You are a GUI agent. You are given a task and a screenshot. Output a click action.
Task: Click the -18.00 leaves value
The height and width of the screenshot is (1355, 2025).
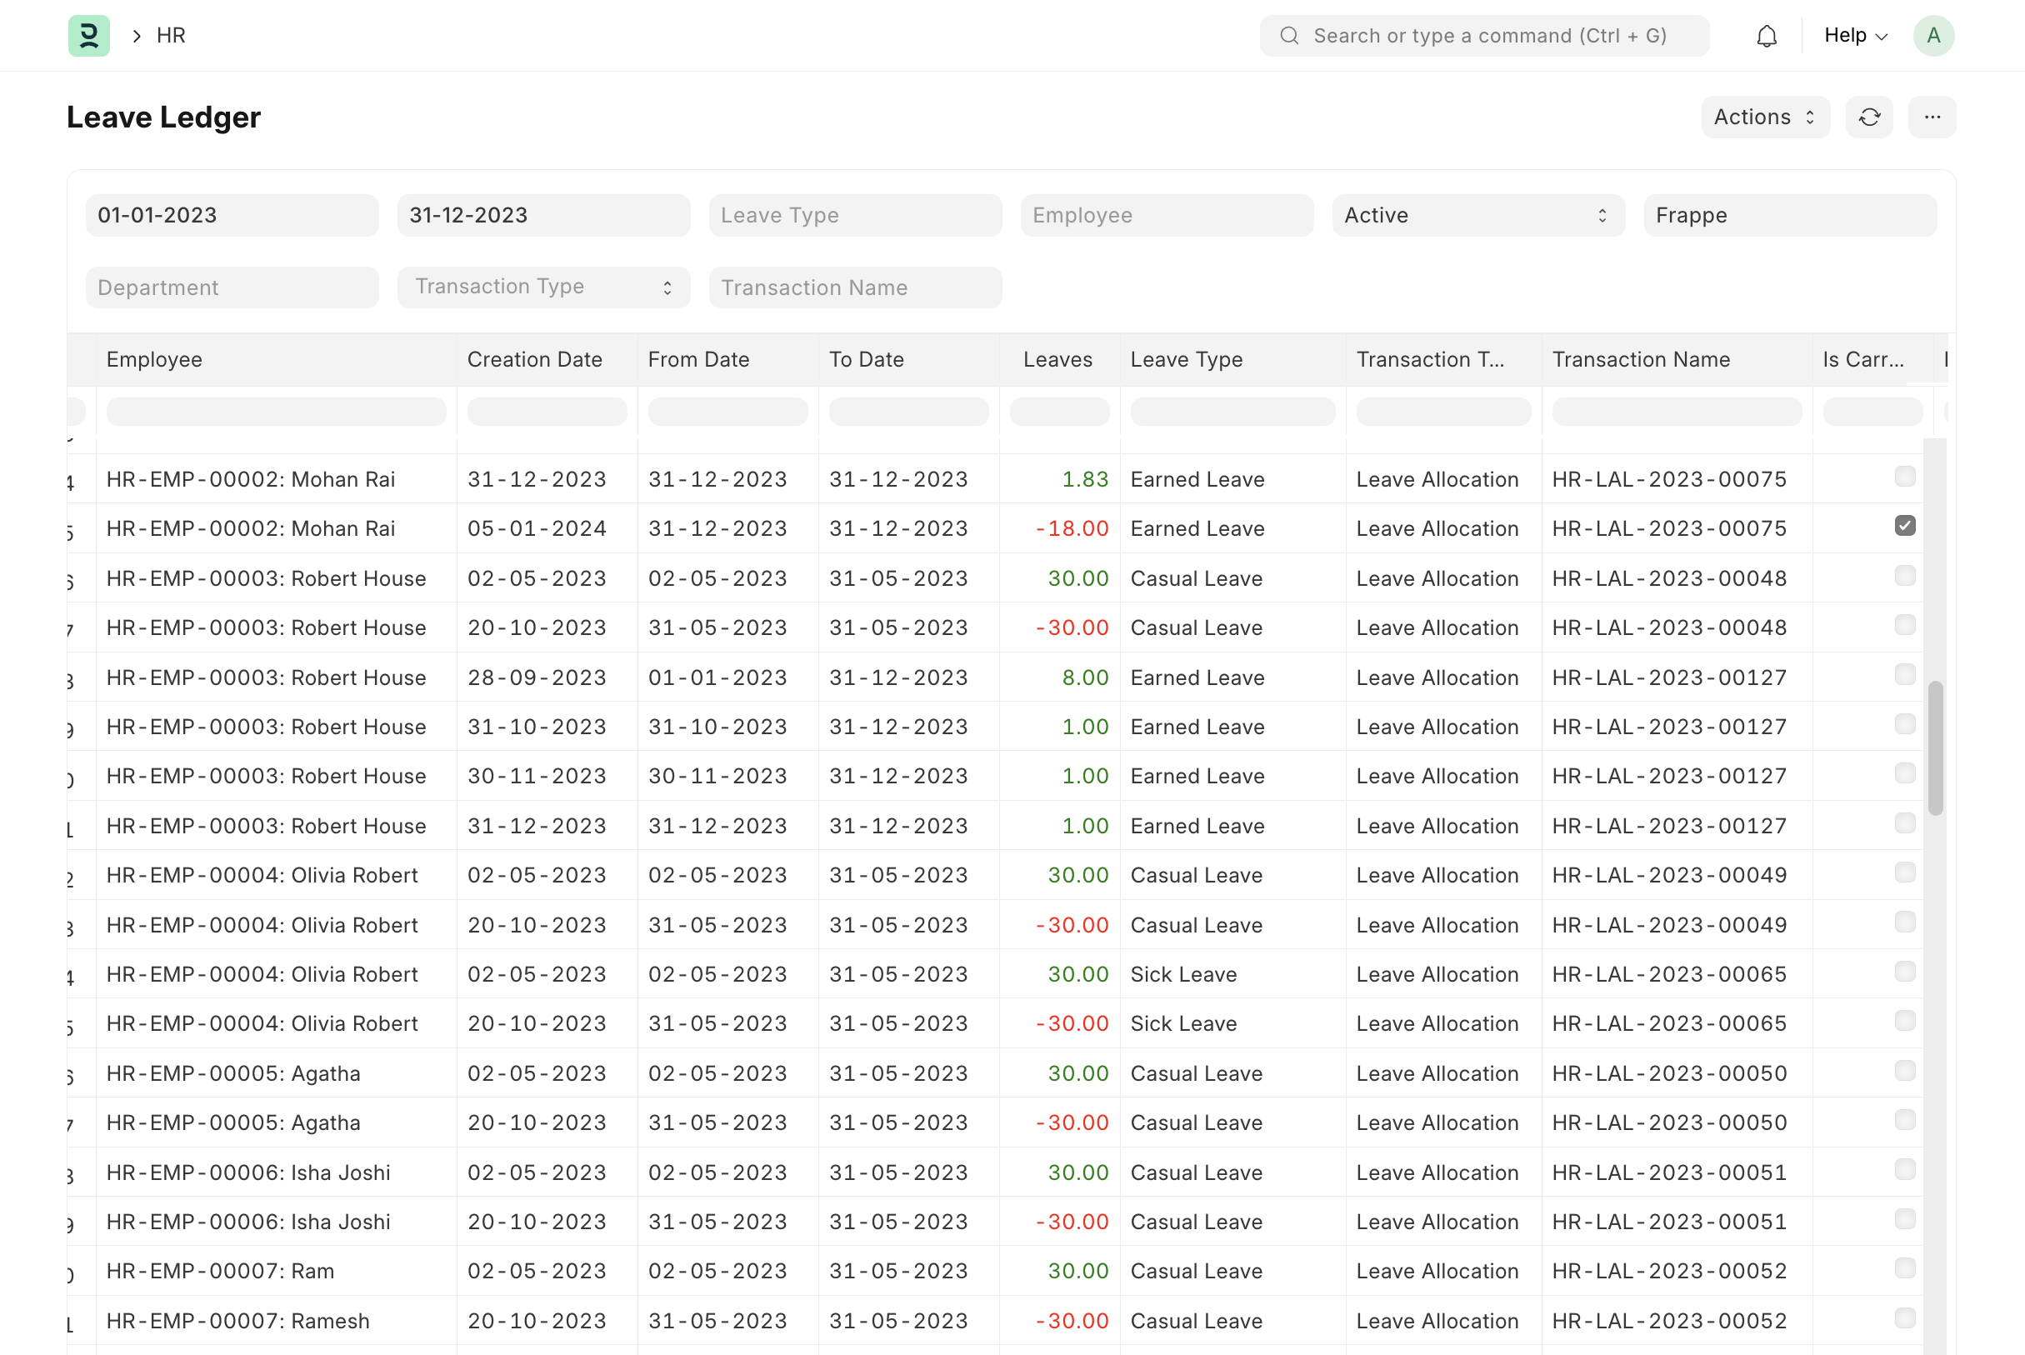point(1072,528)
